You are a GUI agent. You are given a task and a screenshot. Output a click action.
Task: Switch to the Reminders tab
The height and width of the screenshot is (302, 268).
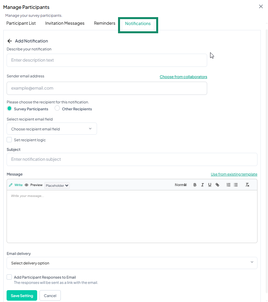click(x=105, y=23)
